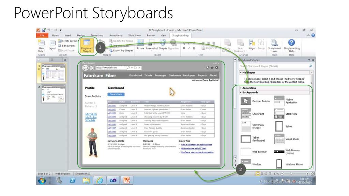The width and height of the screenshot is (349, 196).
Task: Click the Group objects icon
Action: coord(261,42)
